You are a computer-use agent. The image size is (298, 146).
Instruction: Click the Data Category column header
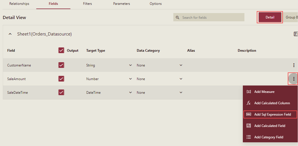click(148, 51)
